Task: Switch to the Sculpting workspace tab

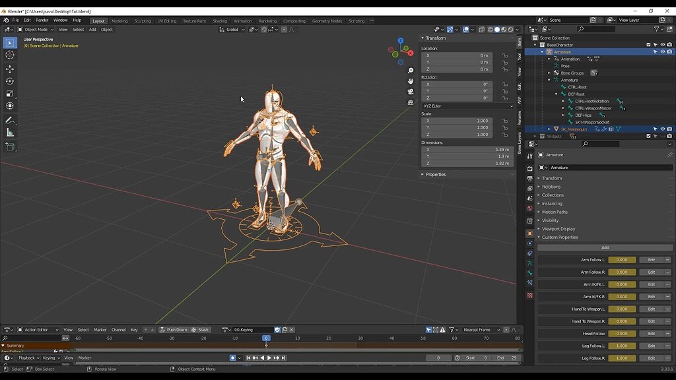Action: 143,21
